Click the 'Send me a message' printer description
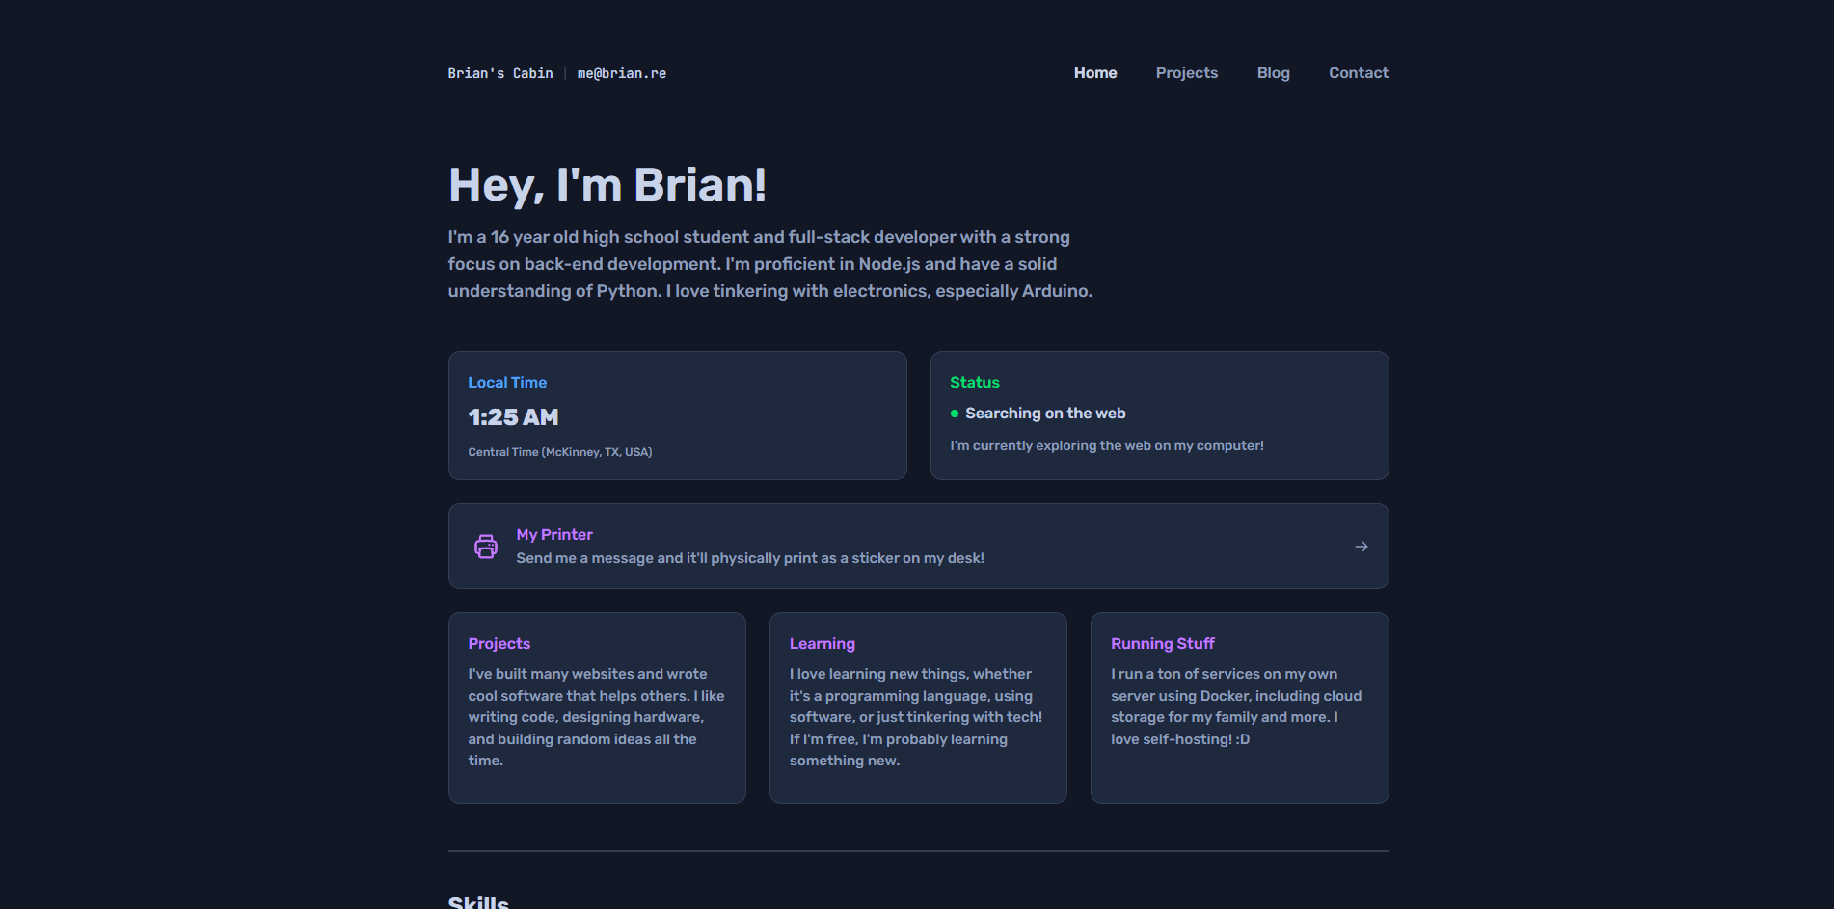This screenshot has height=909, width=1834. pos(750,558)
